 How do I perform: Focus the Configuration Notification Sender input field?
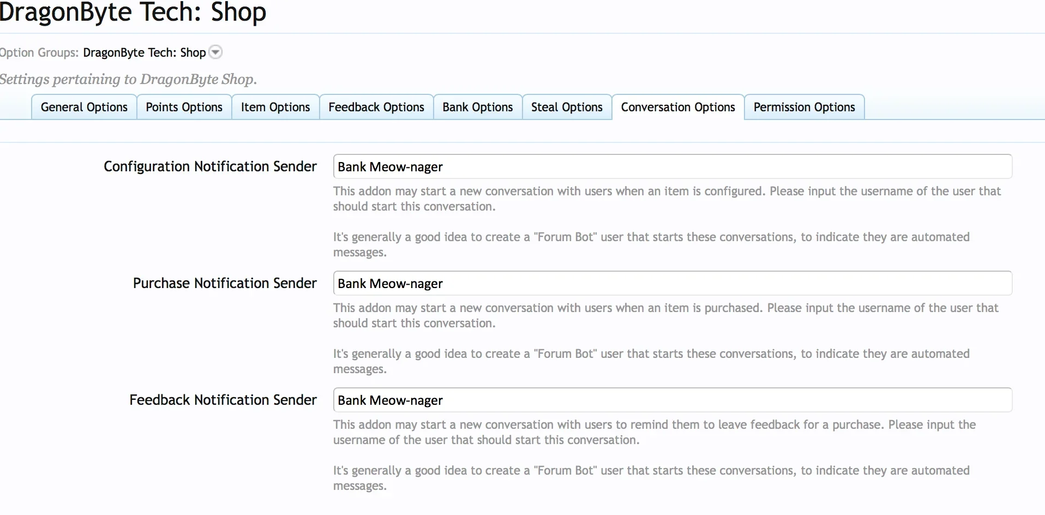click(x=672, y=166)
